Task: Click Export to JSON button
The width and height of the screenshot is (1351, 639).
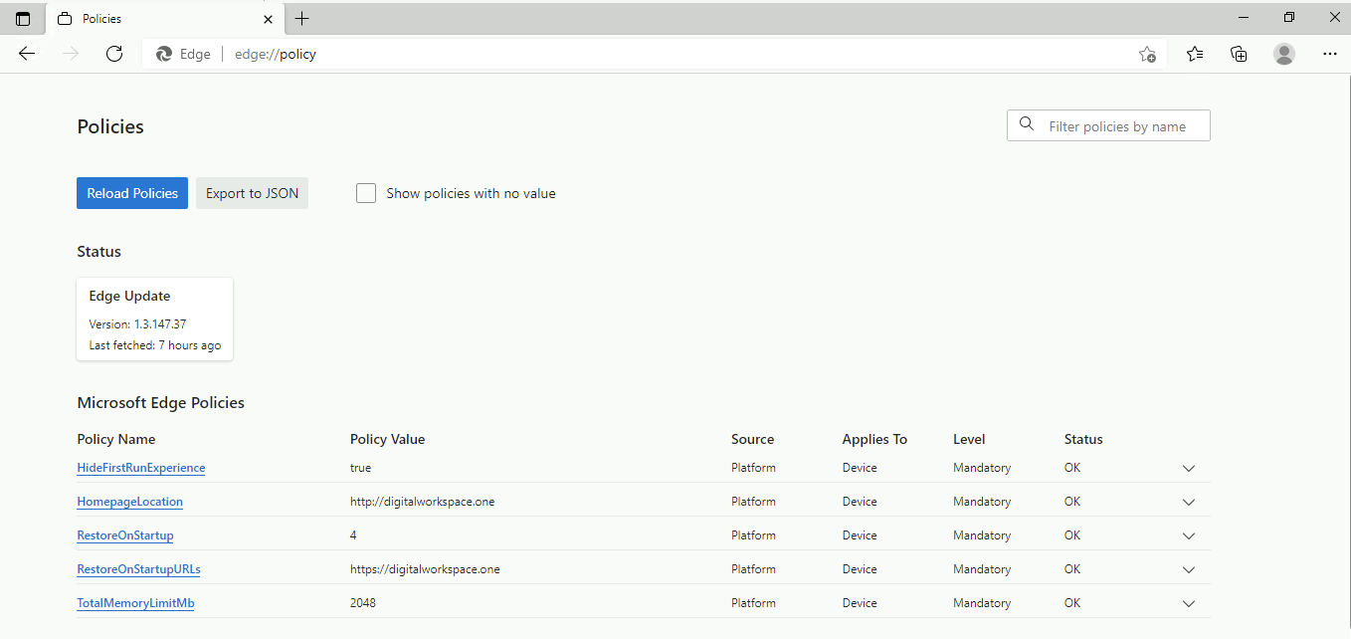Action: (252, 193)
